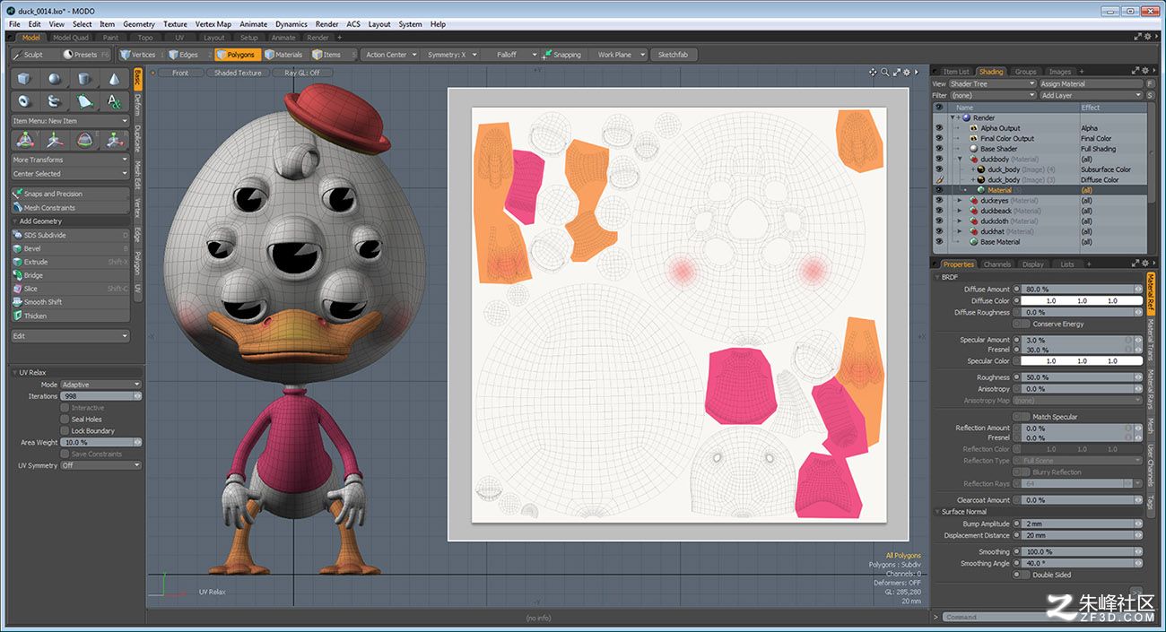Screen dimensions: 1166x632
Task: Switch to the Paint layout tab
Action: (x=111, y=38)
